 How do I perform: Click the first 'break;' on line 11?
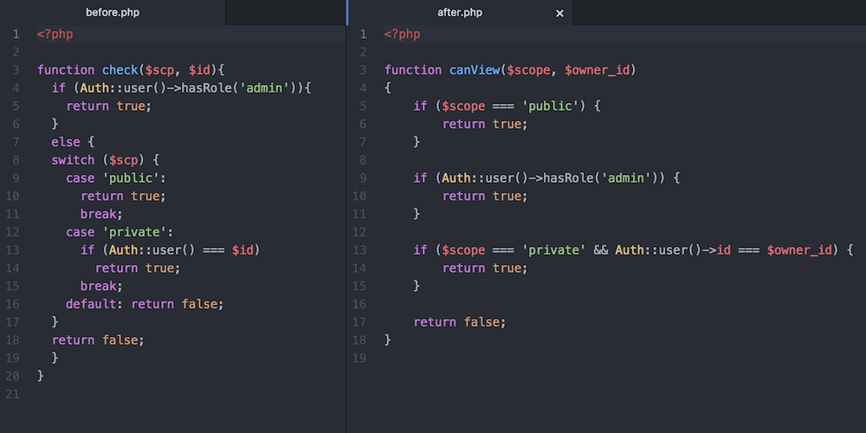pos(101,214)
